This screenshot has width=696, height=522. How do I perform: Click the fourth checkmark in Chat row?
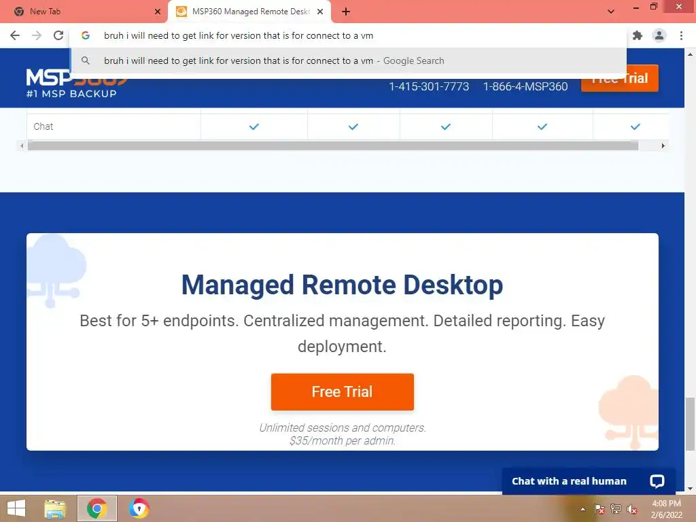[x=542, y=127]
